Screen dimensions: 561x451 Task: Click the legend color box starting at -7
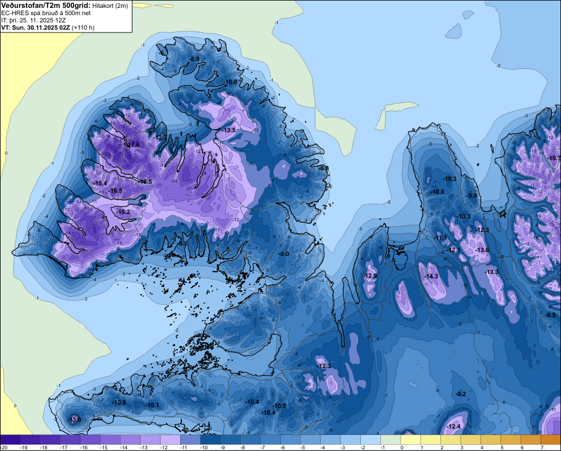coord(270,440)
